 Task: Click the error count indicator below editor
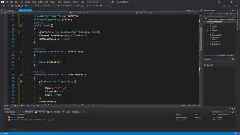tap(16, 105)
